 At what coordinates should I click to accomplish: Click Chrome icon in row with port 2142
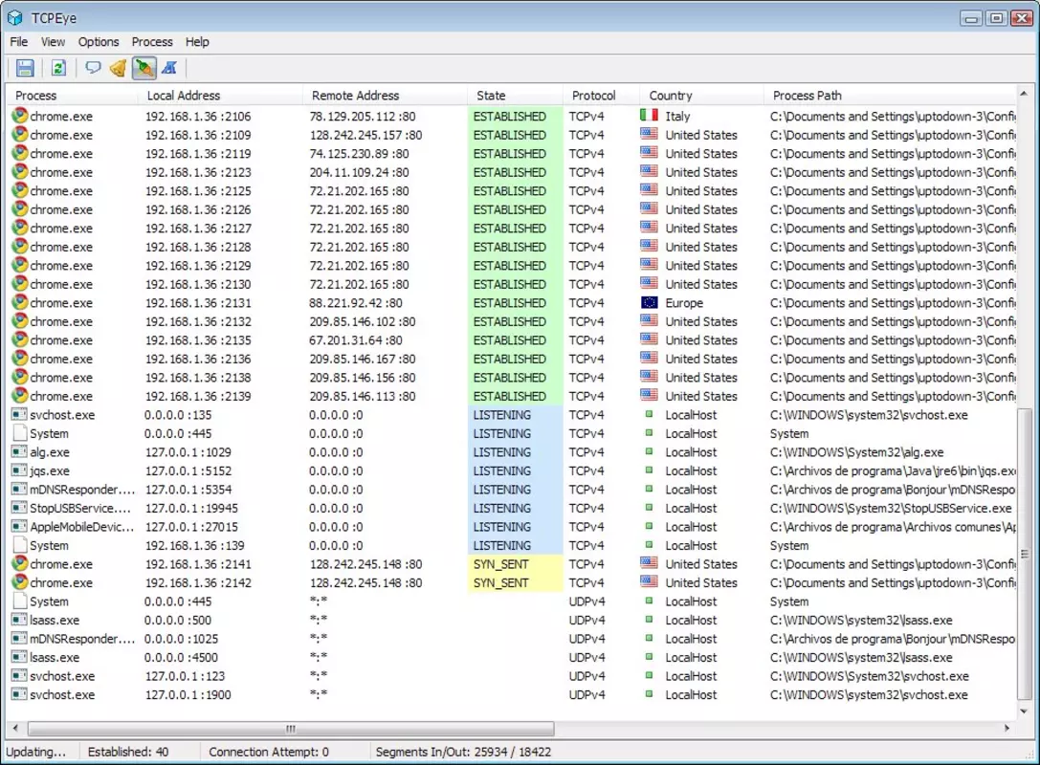click(x=20, y=582)
